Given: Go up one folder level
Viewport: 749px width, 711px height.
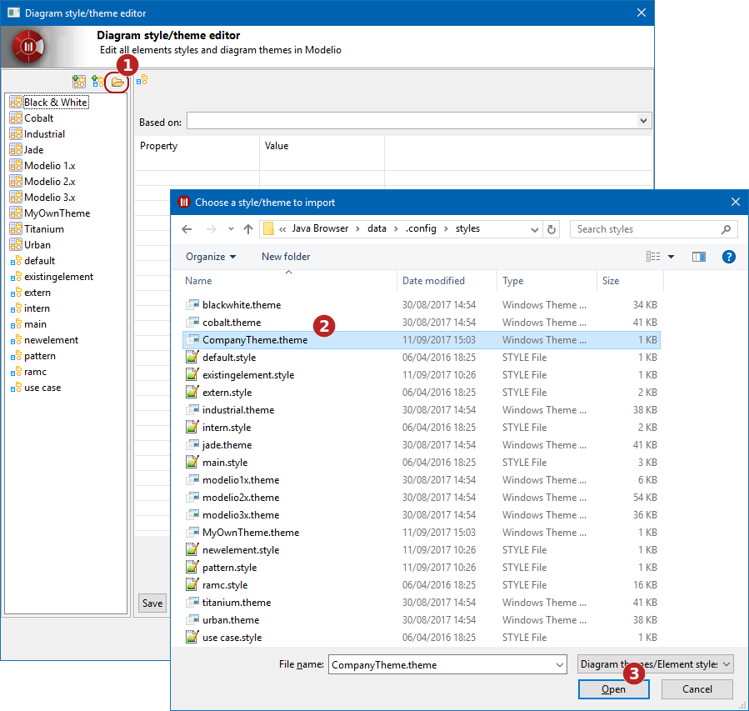Looking at the screenshot, I should click(248, 229).
